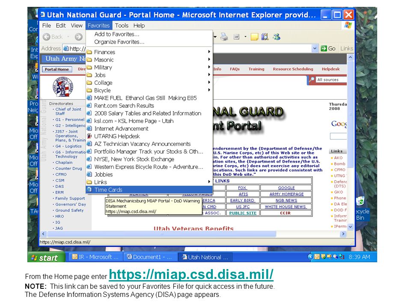
Task: Expand the Masonic favorites folder
Action: pyautogui.click(x=149, y=60)
